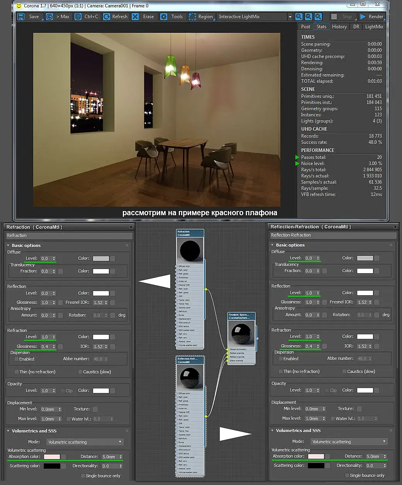Collapse Basic options rollout in the Reflection-Refraction panel
The width and height of the screenshot is (402, 485).
click(272, 245)
